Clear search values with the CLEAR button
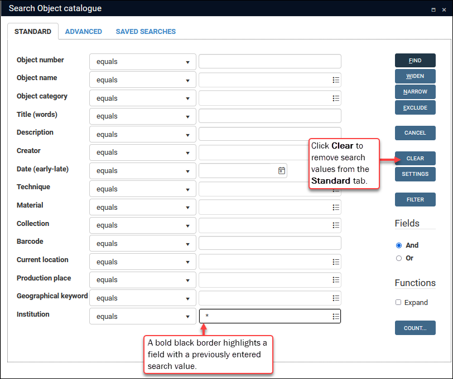 coord(415,158)
